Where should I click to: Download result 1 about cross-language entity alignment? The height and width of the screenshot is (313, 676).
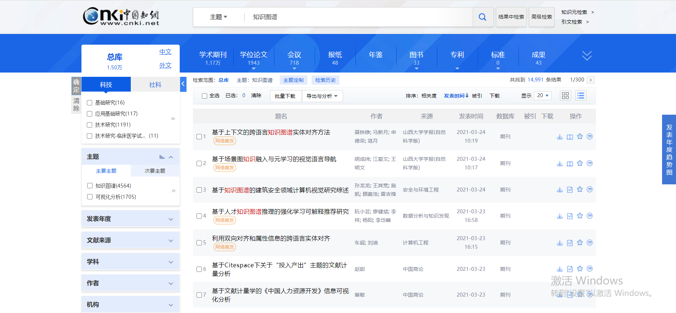pos(560,136)
